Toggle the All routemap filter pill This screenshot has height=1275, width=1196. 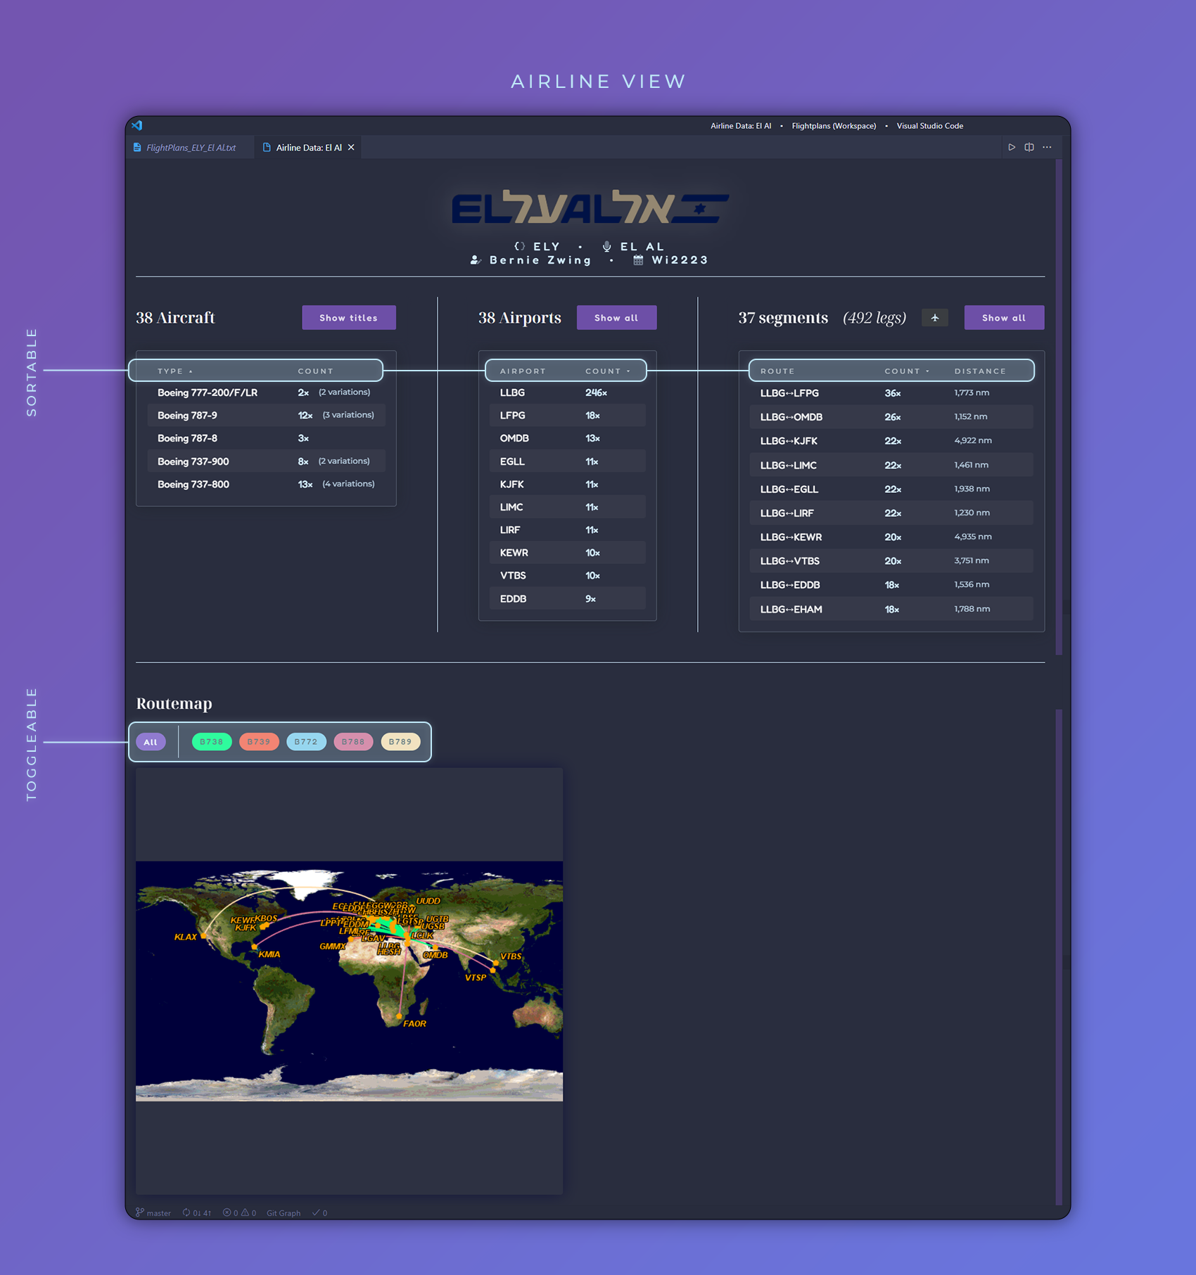click(x=151, y=742)
